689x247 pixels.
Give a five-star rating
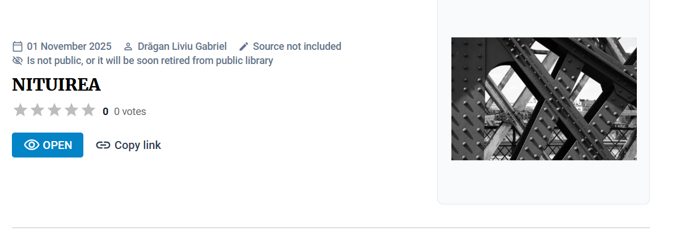click(x=88, y=110)
